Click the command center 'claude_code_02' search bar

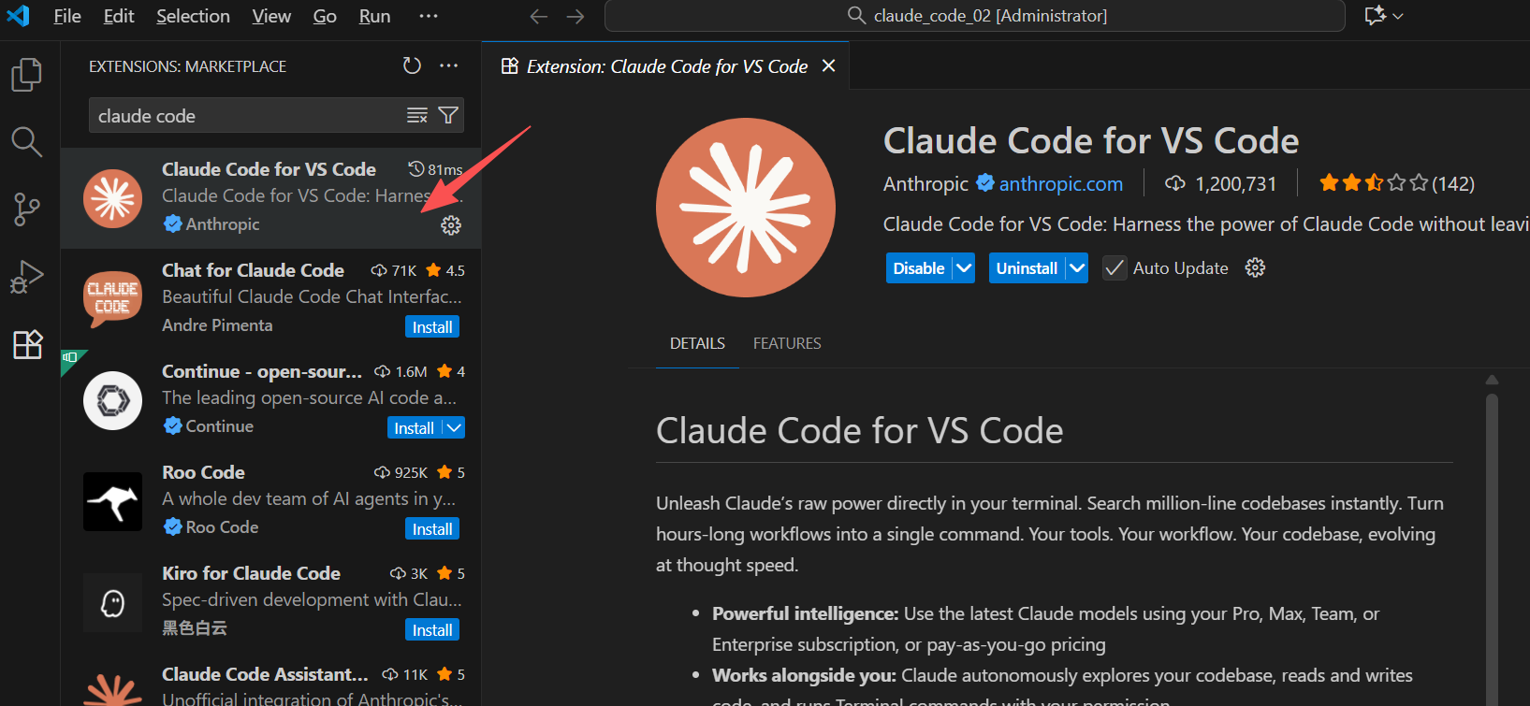[x=975, y=16]
